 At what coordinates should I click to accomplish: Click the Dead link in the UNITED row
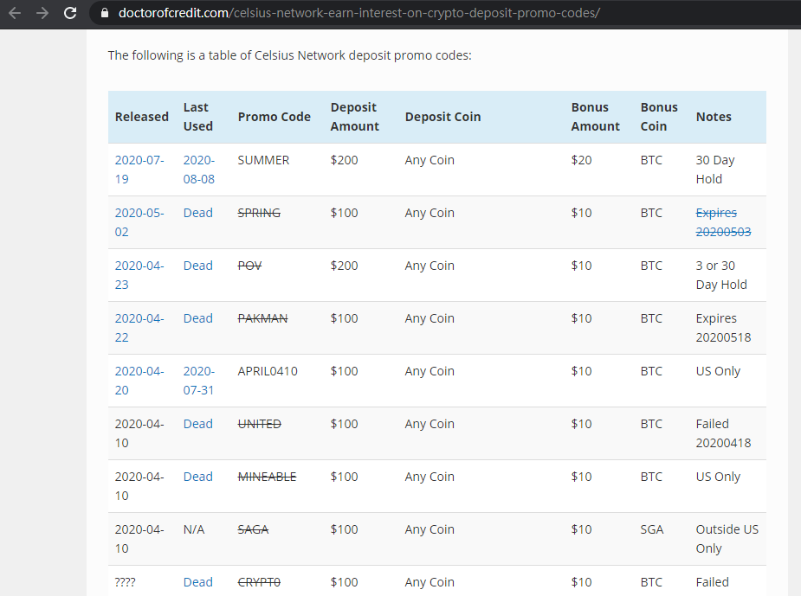[197, 424]
